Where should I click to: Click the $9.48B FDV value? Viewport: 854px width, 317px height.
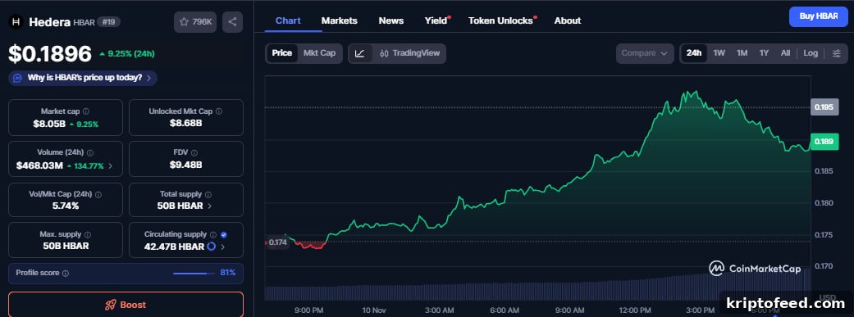coord(186,165)
